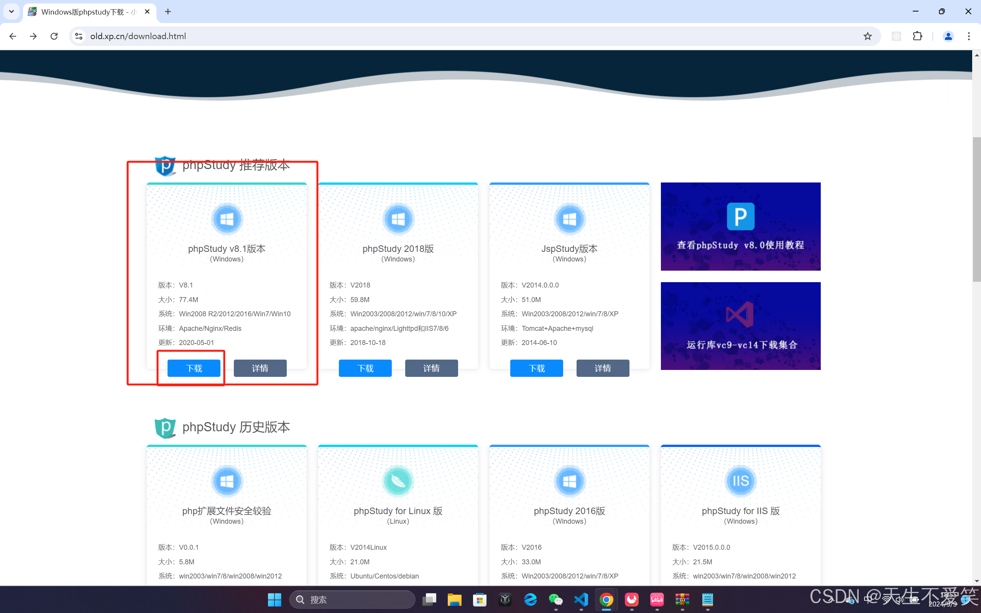
Task: Click the page's vertical scrollbar thumb
Action: pyautogui.click(x=976, y=209)
